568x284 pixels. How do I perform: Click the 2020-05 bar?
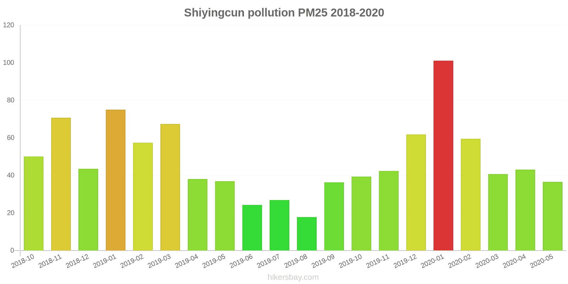552,216
